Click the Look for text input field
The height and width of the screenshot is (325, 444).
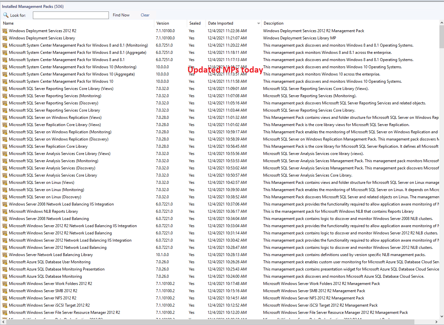click(x=71, y=15)
